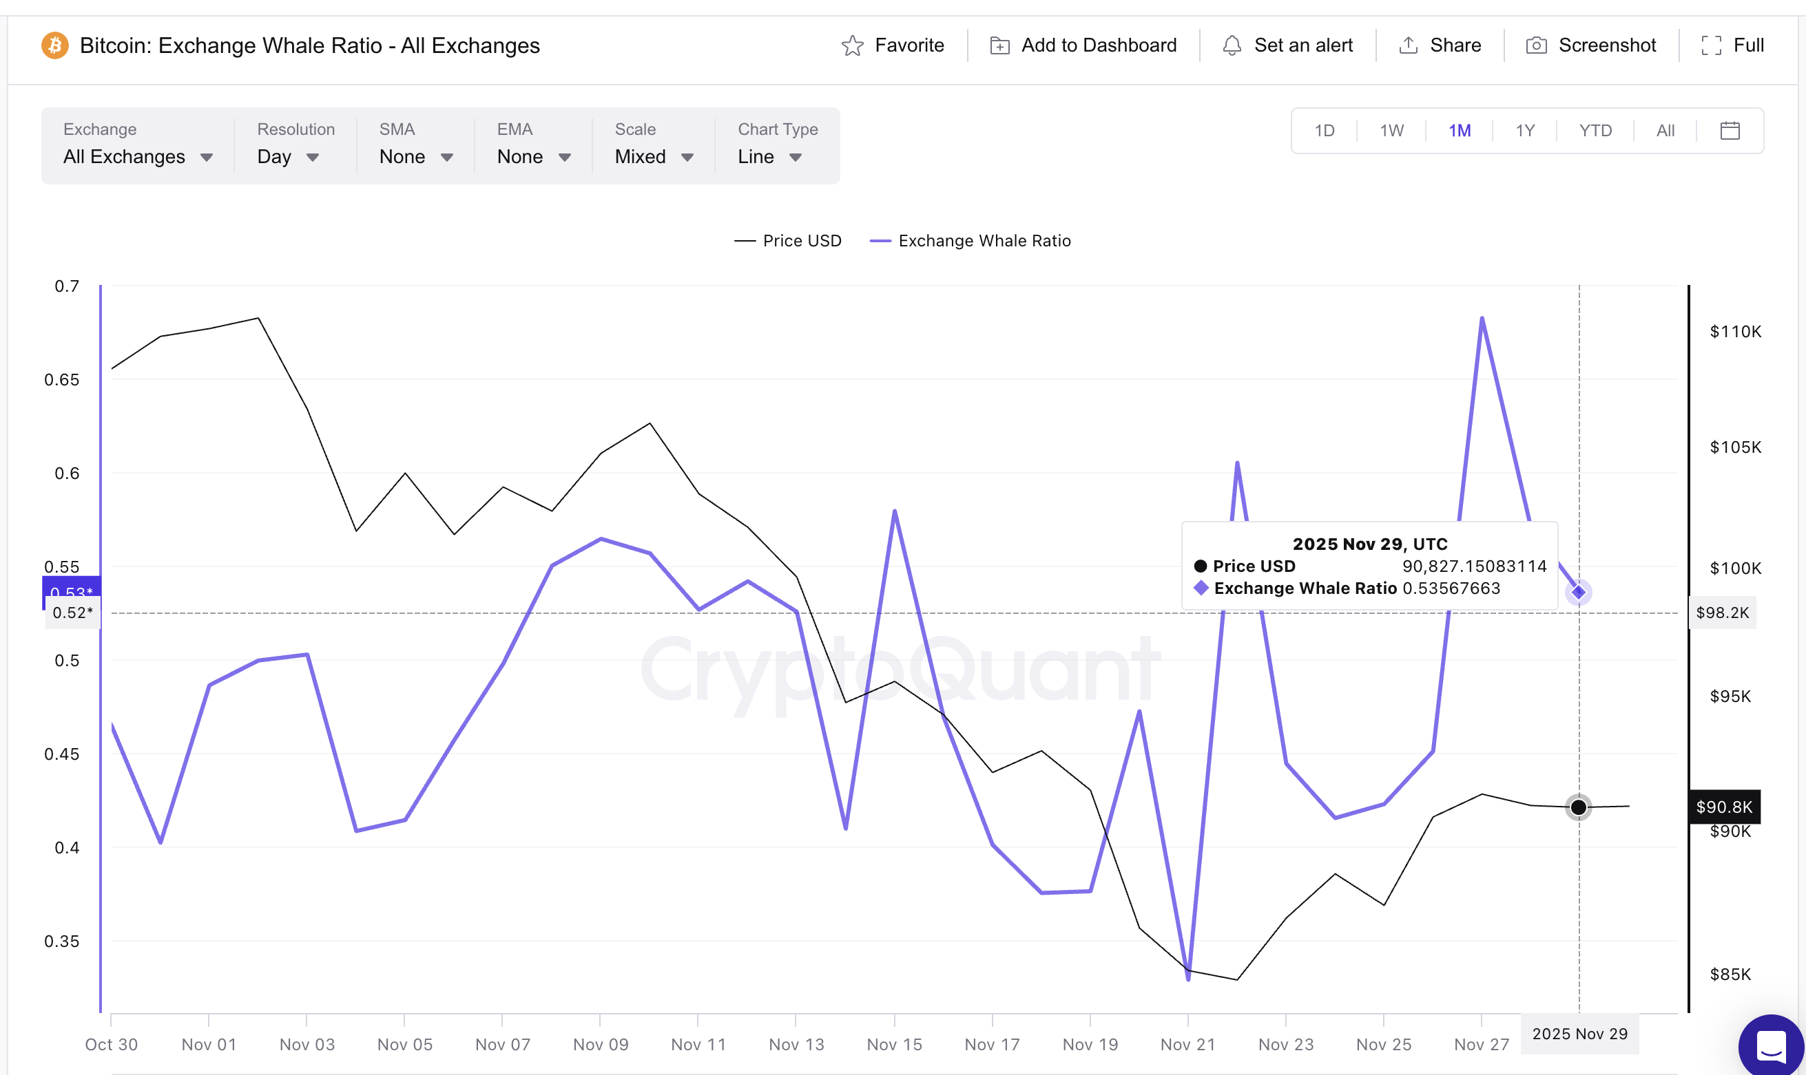Screen dimensions: 1806x1075
Task: Click the Share icon
Action: tap(1407, 45)
